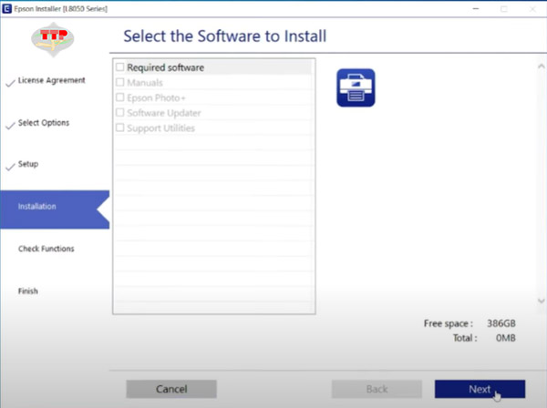
Task: Select the Epson Photo+ list entry text
Action: click(156, 98)
